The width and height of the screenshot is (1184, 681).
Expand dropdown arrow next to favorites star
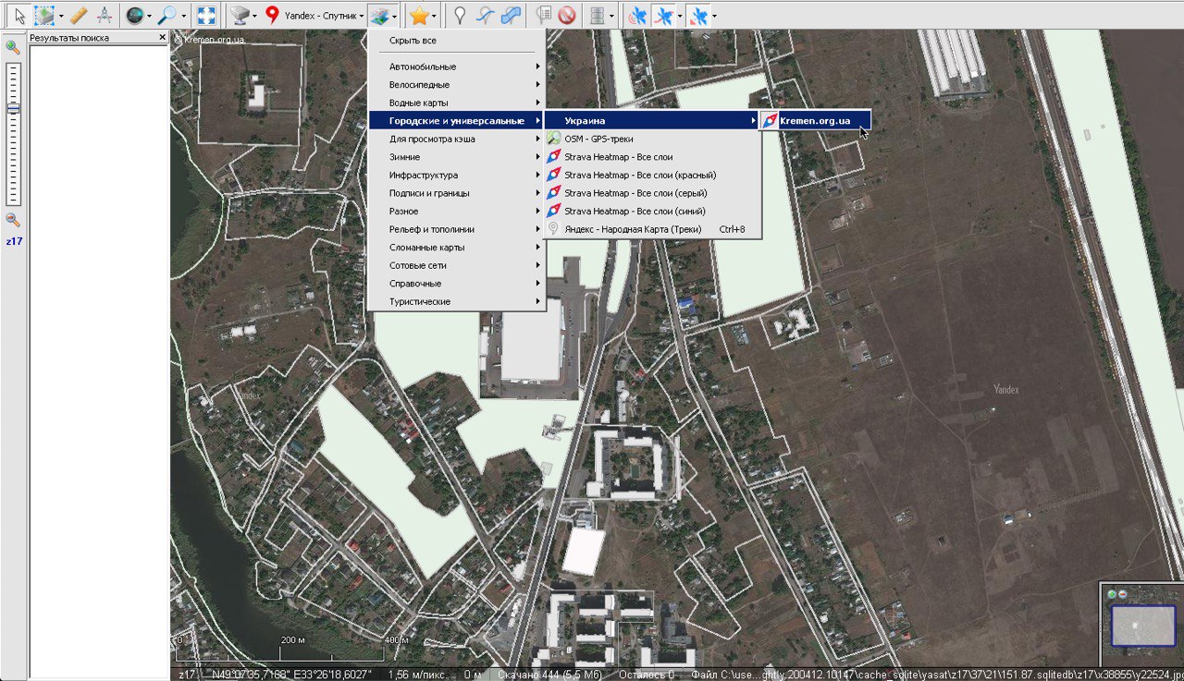click(434, 16)
